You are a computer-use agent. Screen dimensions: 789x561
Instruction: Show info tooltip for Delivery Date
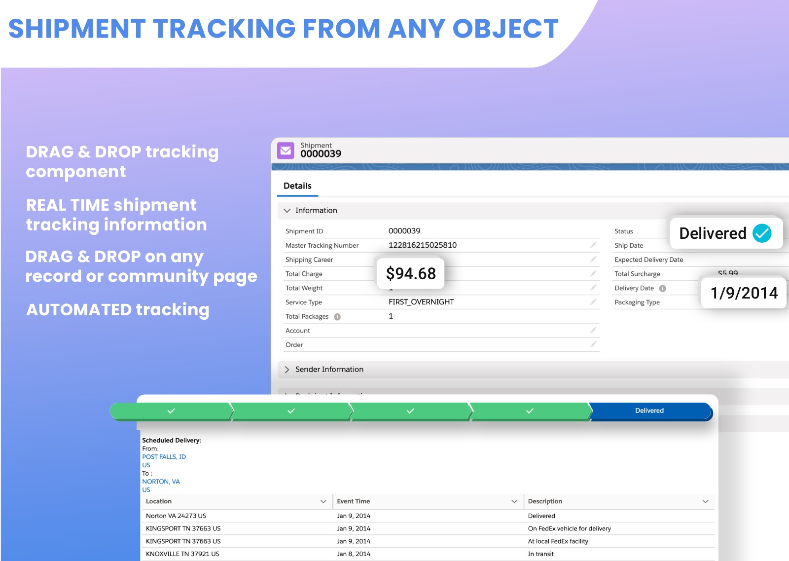663,289
